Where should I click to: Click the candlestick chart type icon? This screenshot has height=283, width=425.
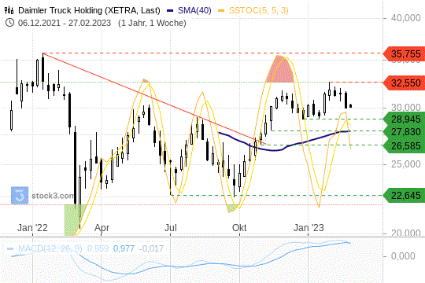9,10
